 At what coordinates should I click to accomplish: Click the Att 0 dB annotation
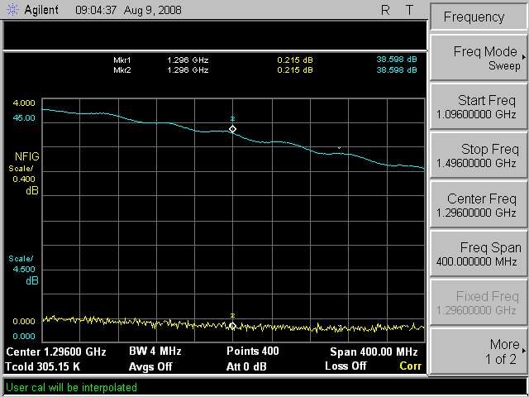pyautogui.click(x=246, y=366)
